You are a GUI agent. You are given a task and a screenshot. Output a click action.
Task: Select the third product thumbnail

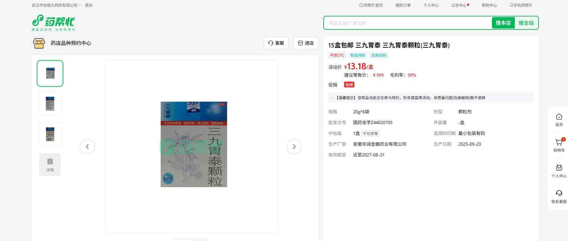[x=50, y=134]
